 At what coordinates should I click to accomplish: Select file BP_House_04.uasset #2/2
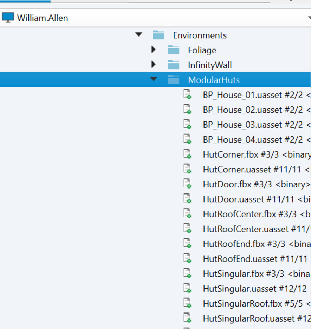click(x=253, y=140)
